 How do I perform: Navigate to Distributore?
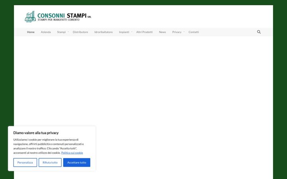[81, 32]
